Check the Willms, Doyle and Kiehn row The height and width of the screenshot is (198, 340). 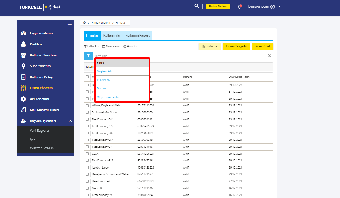tap(87, 105)
